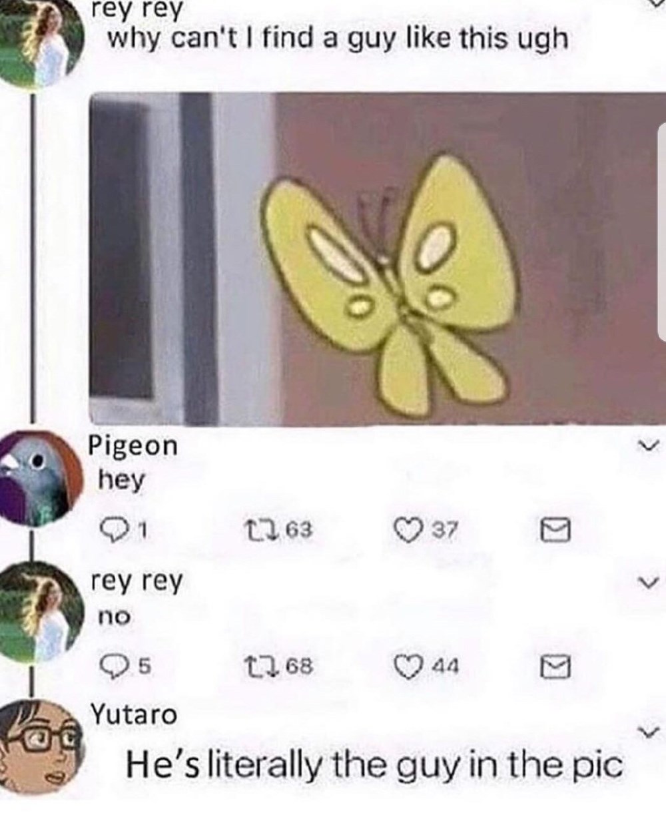Open the butterfly image in the tweet
This screenshot has height=813, width=666.
point(378,258)
